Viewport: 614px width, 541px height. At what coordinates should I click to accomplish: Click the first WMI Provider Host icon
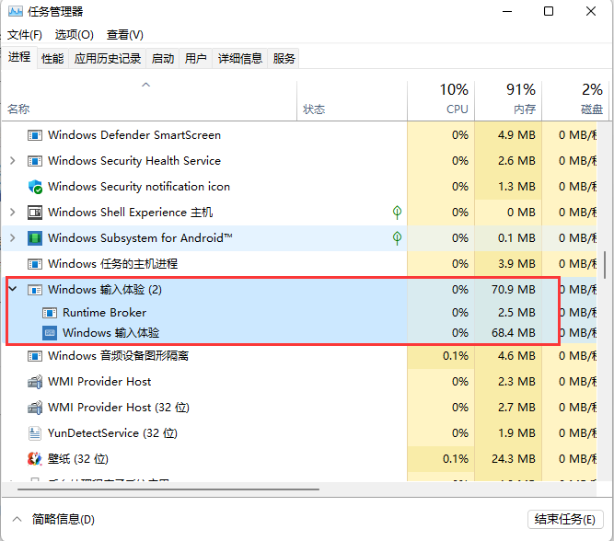tap(35, 382)
